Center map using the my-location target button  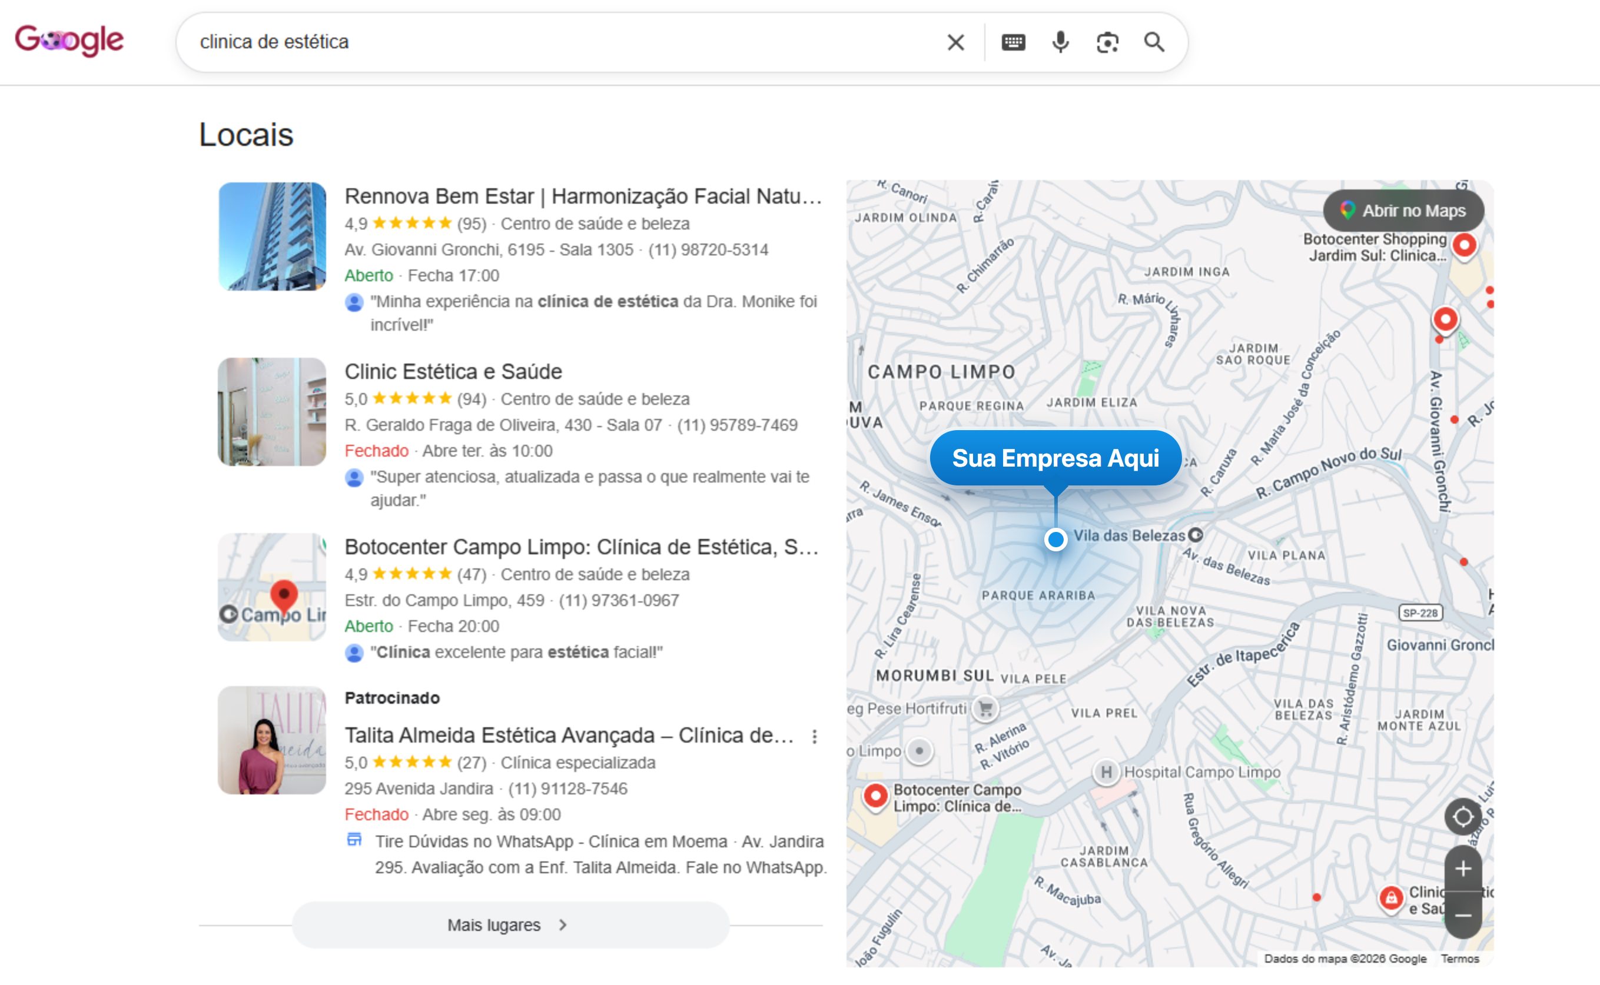pyautogui.click(x=1463, y=816)
